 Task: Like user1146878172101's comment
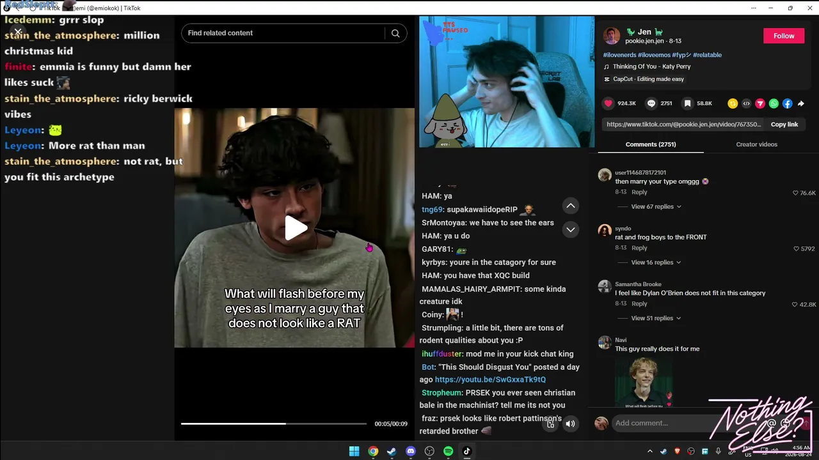point(796,193)
